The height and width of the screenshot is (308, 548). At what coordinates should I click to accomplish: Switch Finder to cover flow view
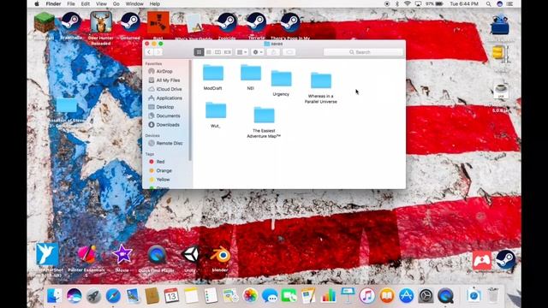click(228, 52)
